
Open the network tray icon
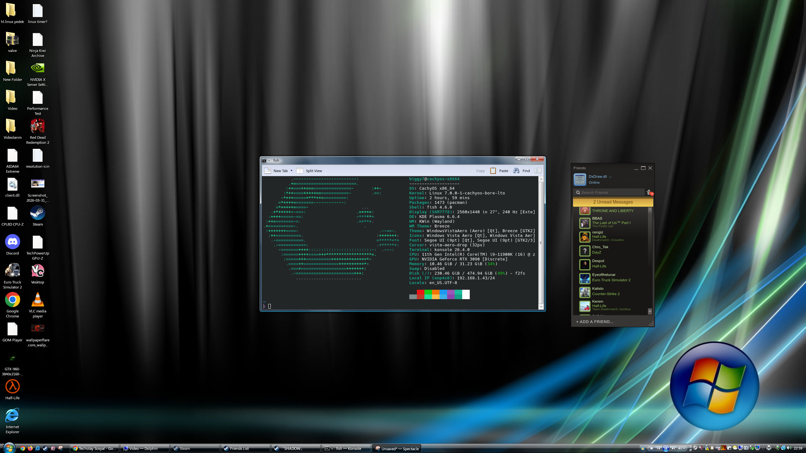(x=783, y=448)
